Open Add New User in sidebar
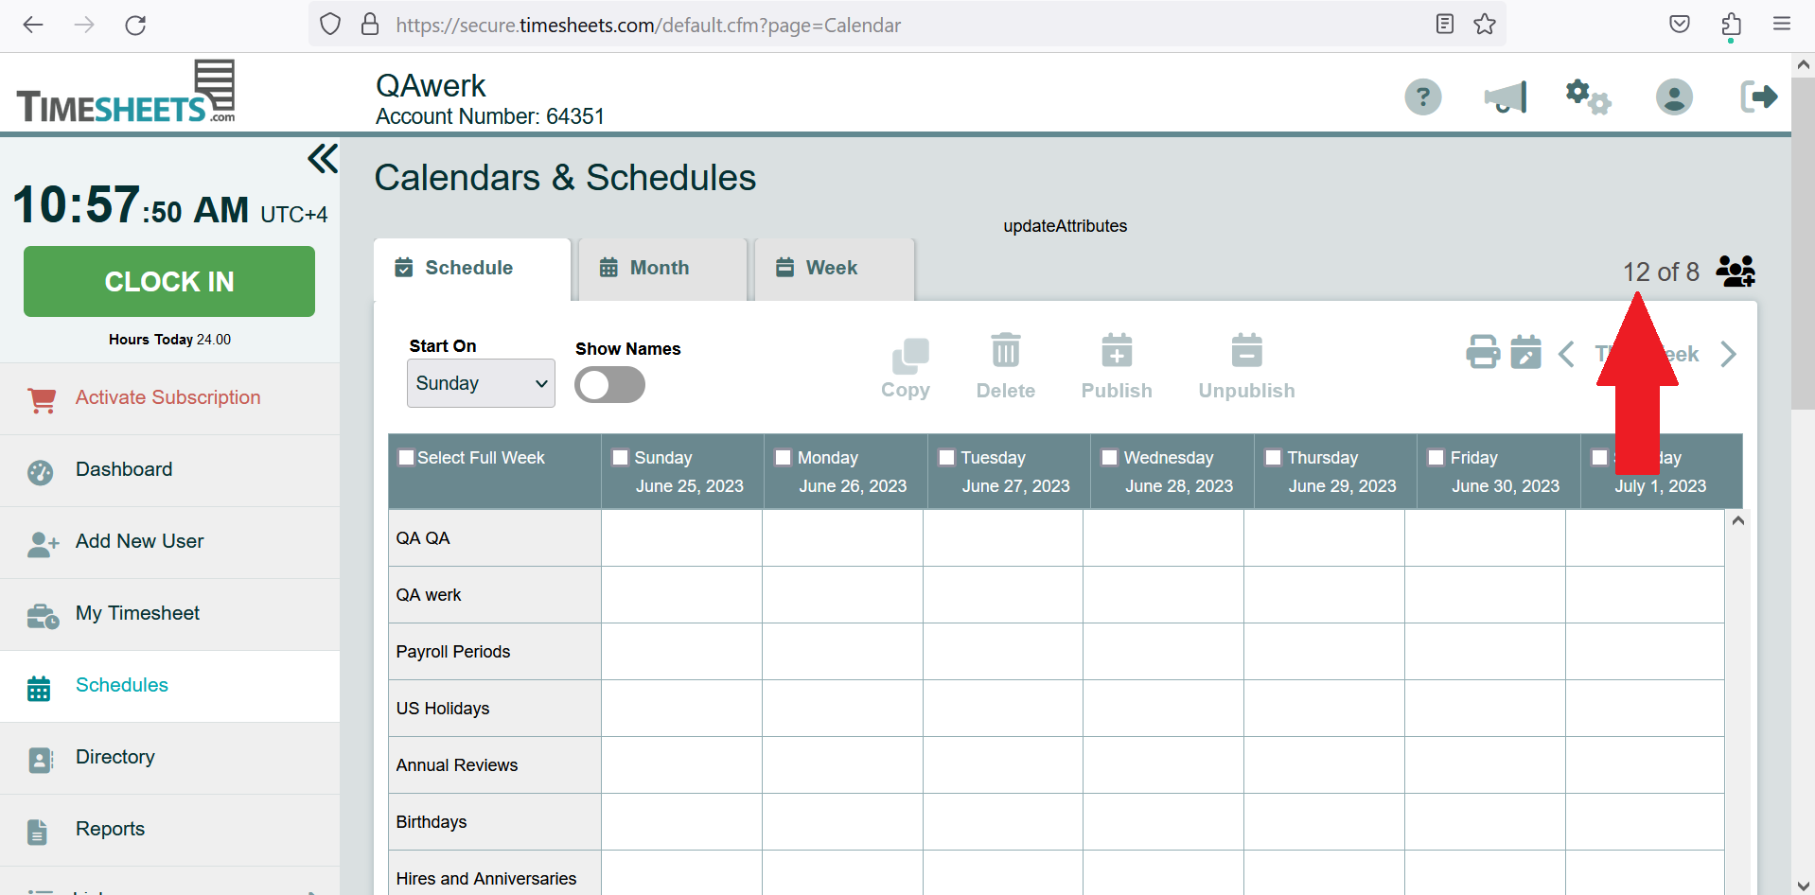 170,542
